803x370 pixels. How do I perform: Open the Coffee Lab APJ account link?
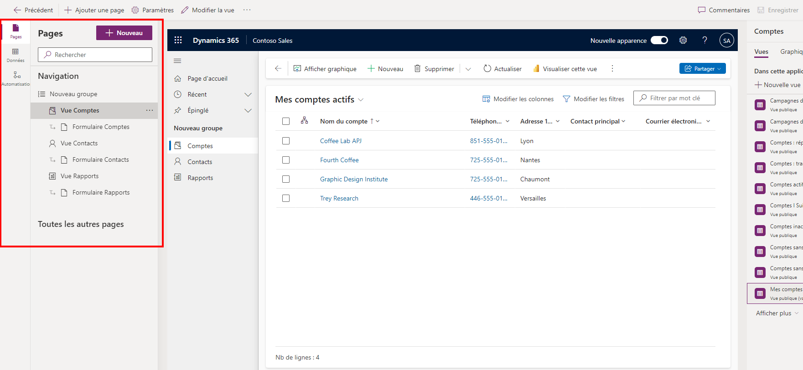pos(341,141)
